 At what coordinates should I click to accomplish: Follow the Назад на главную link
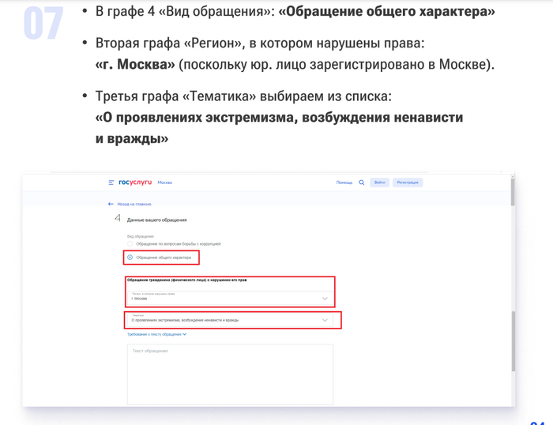[x=134, y=204]
